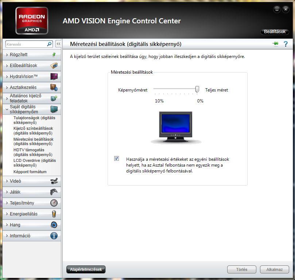The image size is (295, 280).
Task: Click the Alapértelmezések button
Action: tap(86, 269)
